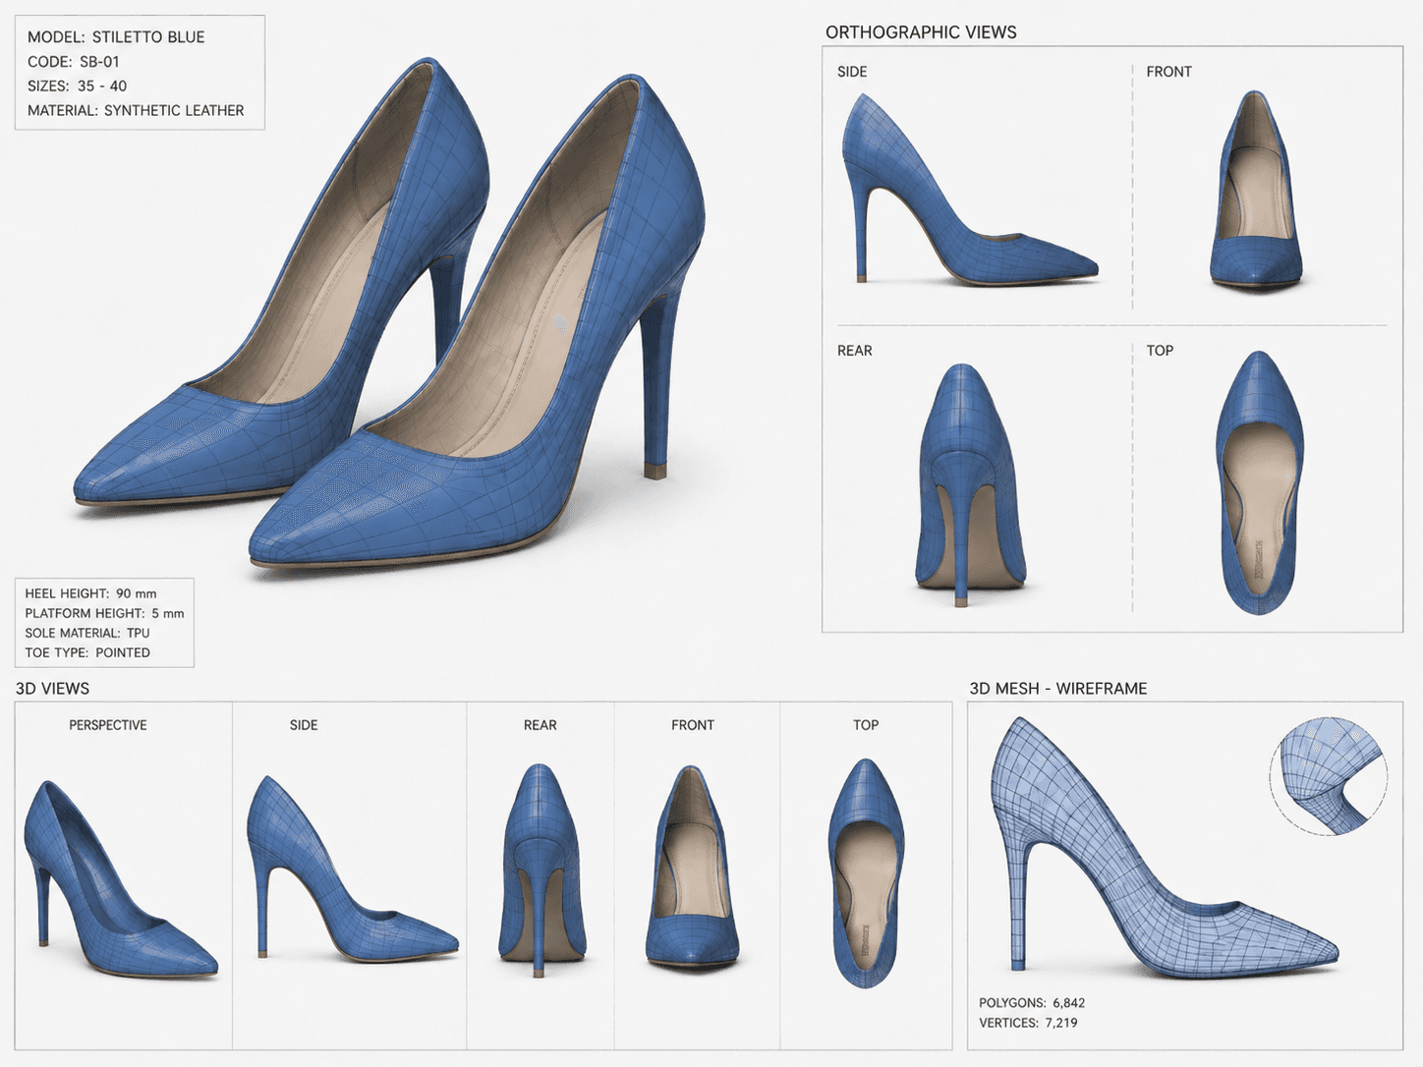The width and height of the screenshot is (1423, 1067).
Task: Click 'POLYGONS: 6,842' text
Action: (1032, 1003)
